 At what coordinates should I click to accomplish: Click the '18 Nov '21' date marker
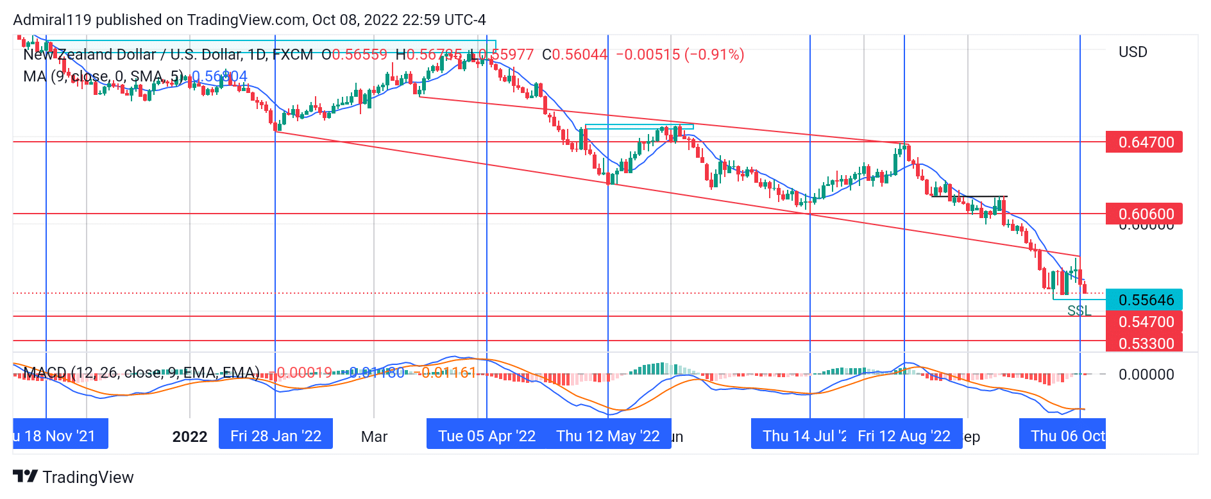coord(60,436)
